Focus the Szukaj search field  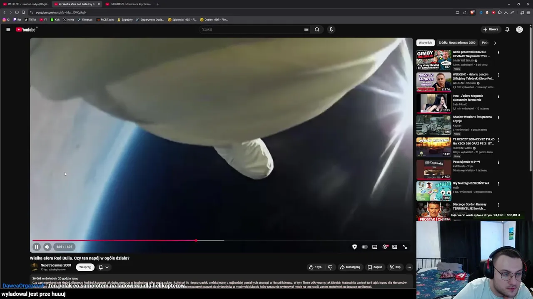[252, 29]
